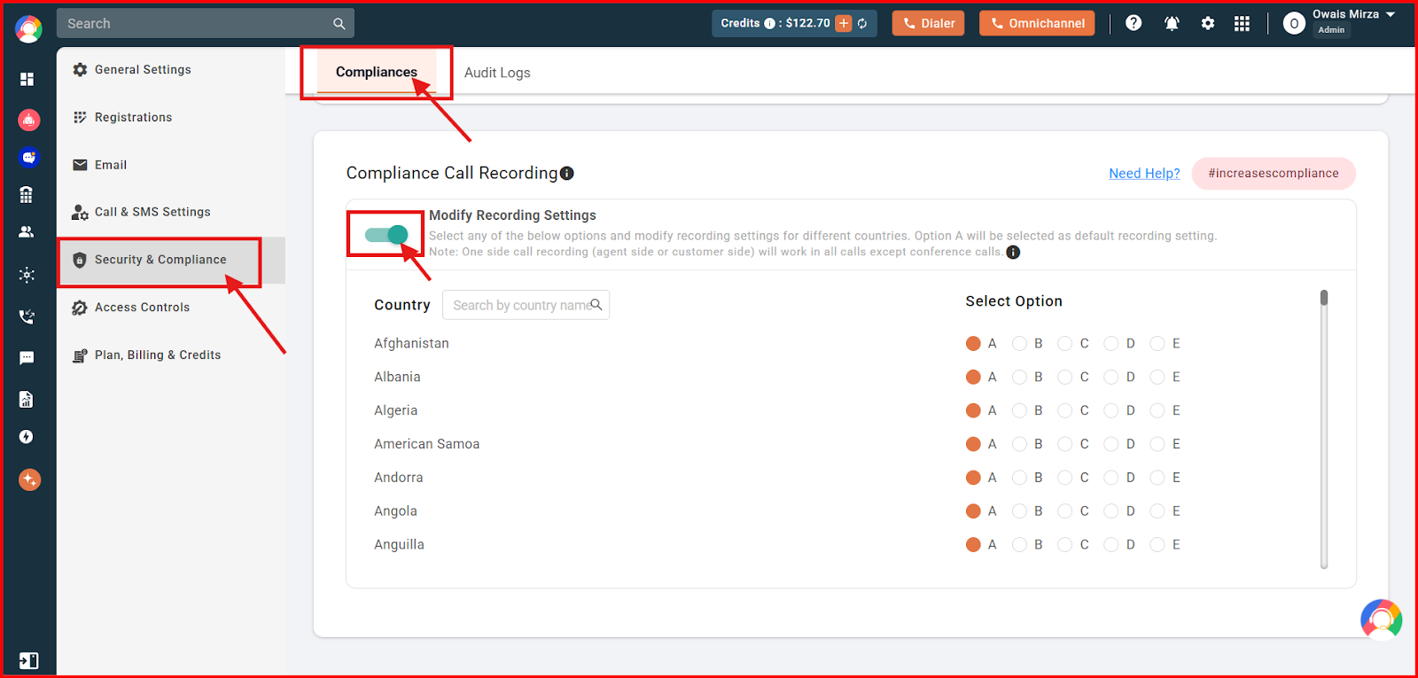Focus the top Search field

(206, 24)
